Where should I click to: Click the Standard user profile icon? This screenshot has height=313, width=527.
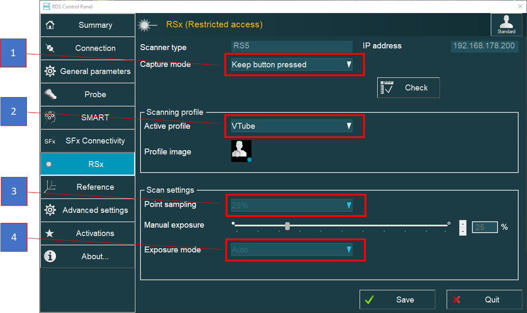pos(506,25)
